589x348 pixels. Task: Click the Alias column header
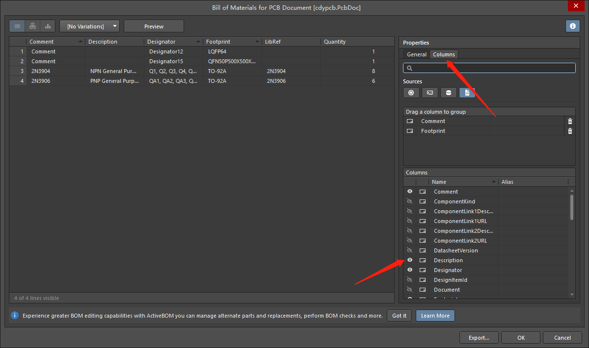533,182
